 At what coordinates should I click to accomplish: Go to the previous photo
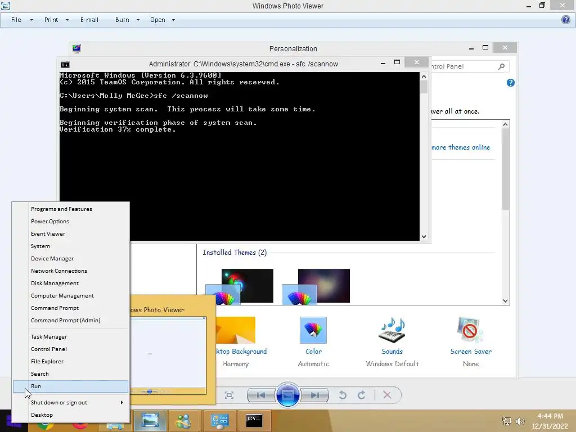click(x=261, y=395)
